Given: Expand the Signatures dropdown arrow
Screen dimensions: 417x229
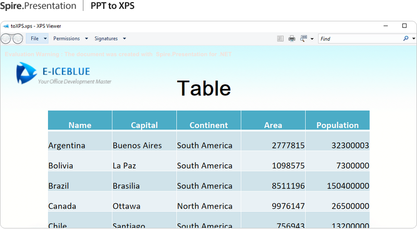Looking at the screenshot, I should [x=124, y=39].
